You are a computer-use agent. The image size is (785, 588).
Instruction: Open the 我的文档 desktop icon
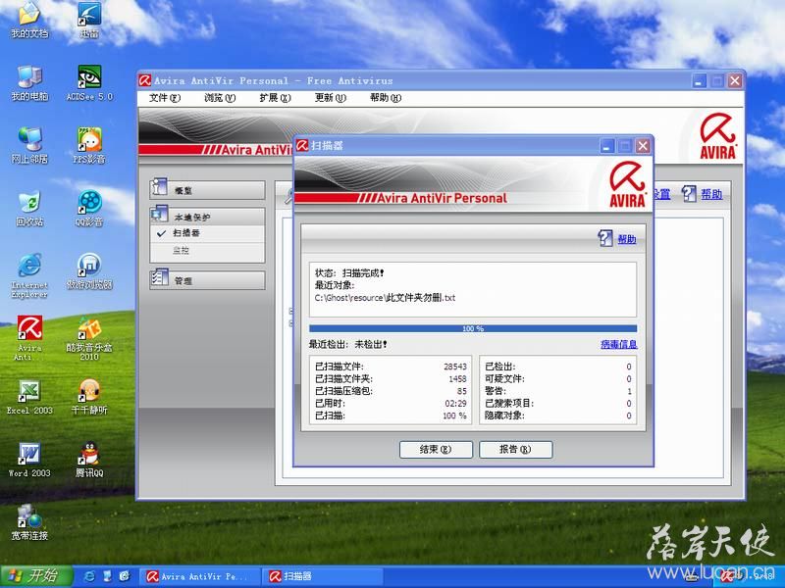(x=29, y=20)
